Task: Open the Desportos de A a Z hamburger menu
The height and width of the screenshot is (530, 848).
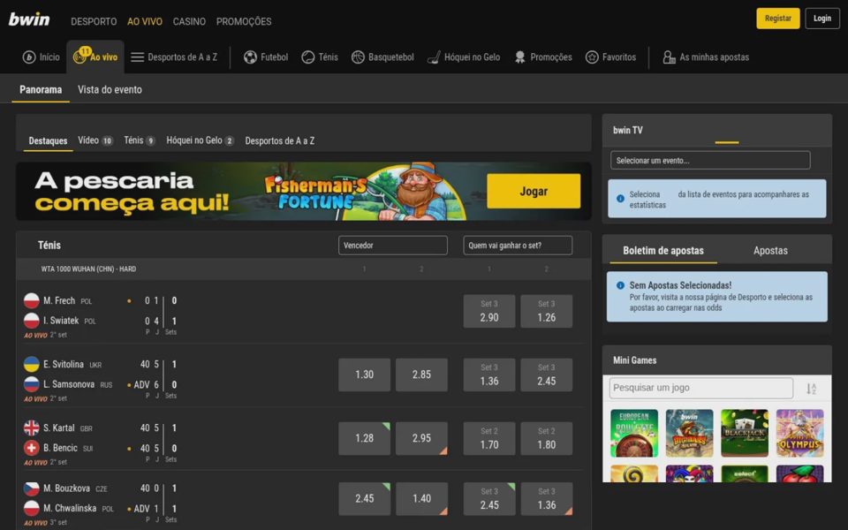Action: (138, 57)
